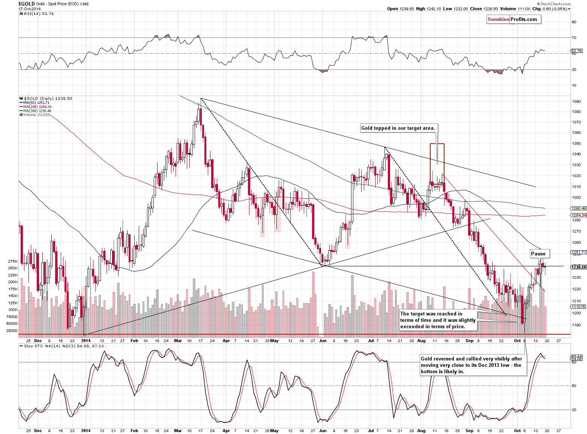The image size is (587, 434).
Task: Click the Open 1239.50 value
Action: pos(401,9)
